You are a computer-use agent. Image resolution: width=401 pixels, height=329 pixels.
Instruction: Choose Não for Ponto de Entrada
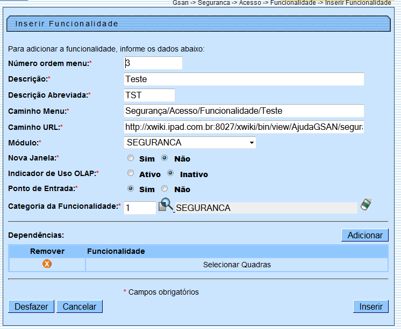[x=165, y=189]
